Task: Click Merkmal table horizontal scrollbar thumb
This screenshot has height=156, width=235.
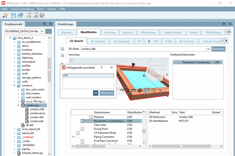Action: [181, 146]
